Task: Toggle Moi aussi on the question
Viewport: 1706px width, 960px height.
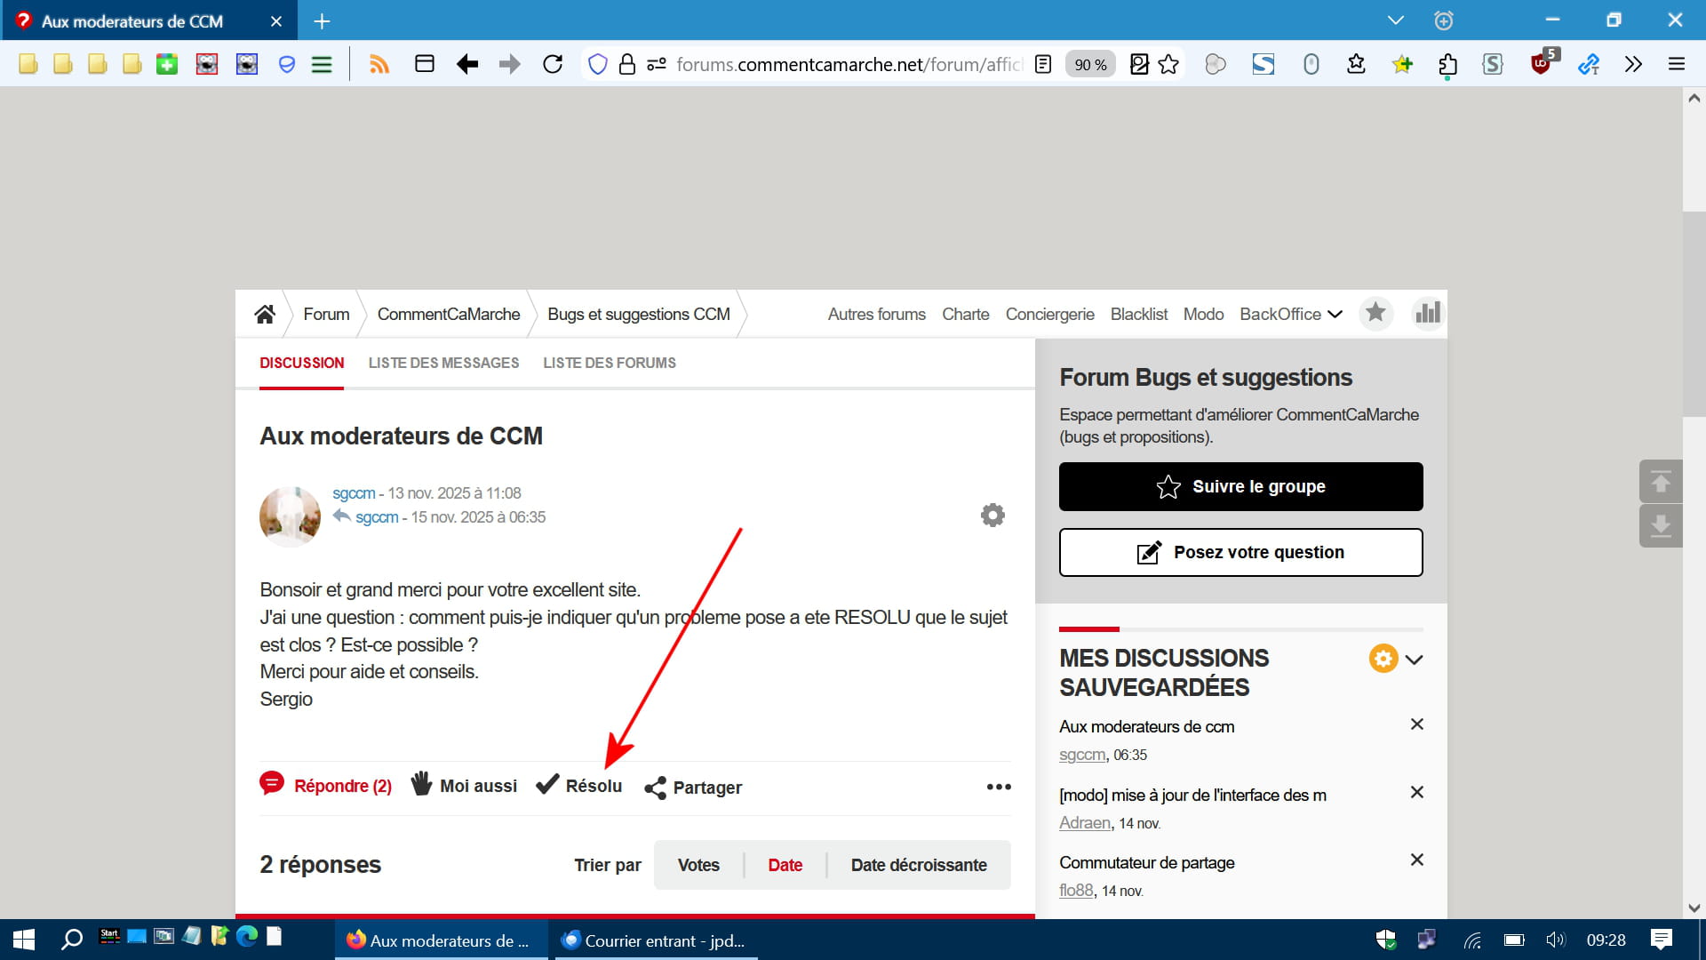Action: 464,786
